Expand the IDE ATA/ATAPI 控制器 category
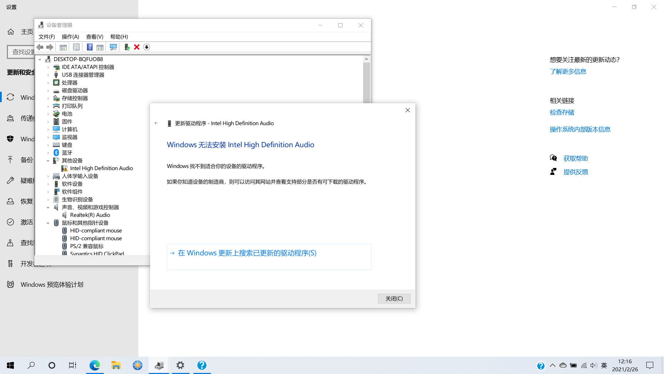The width and height of the screenshot is (664, 374). click(x=48, y=67)
